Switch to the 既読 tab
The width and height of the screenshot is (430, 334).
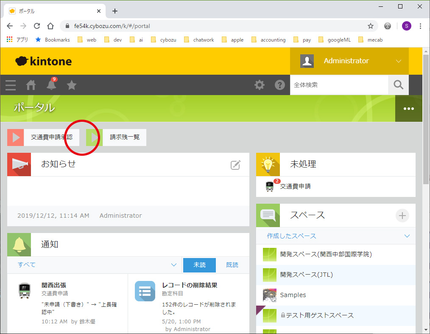coord(232,265)
